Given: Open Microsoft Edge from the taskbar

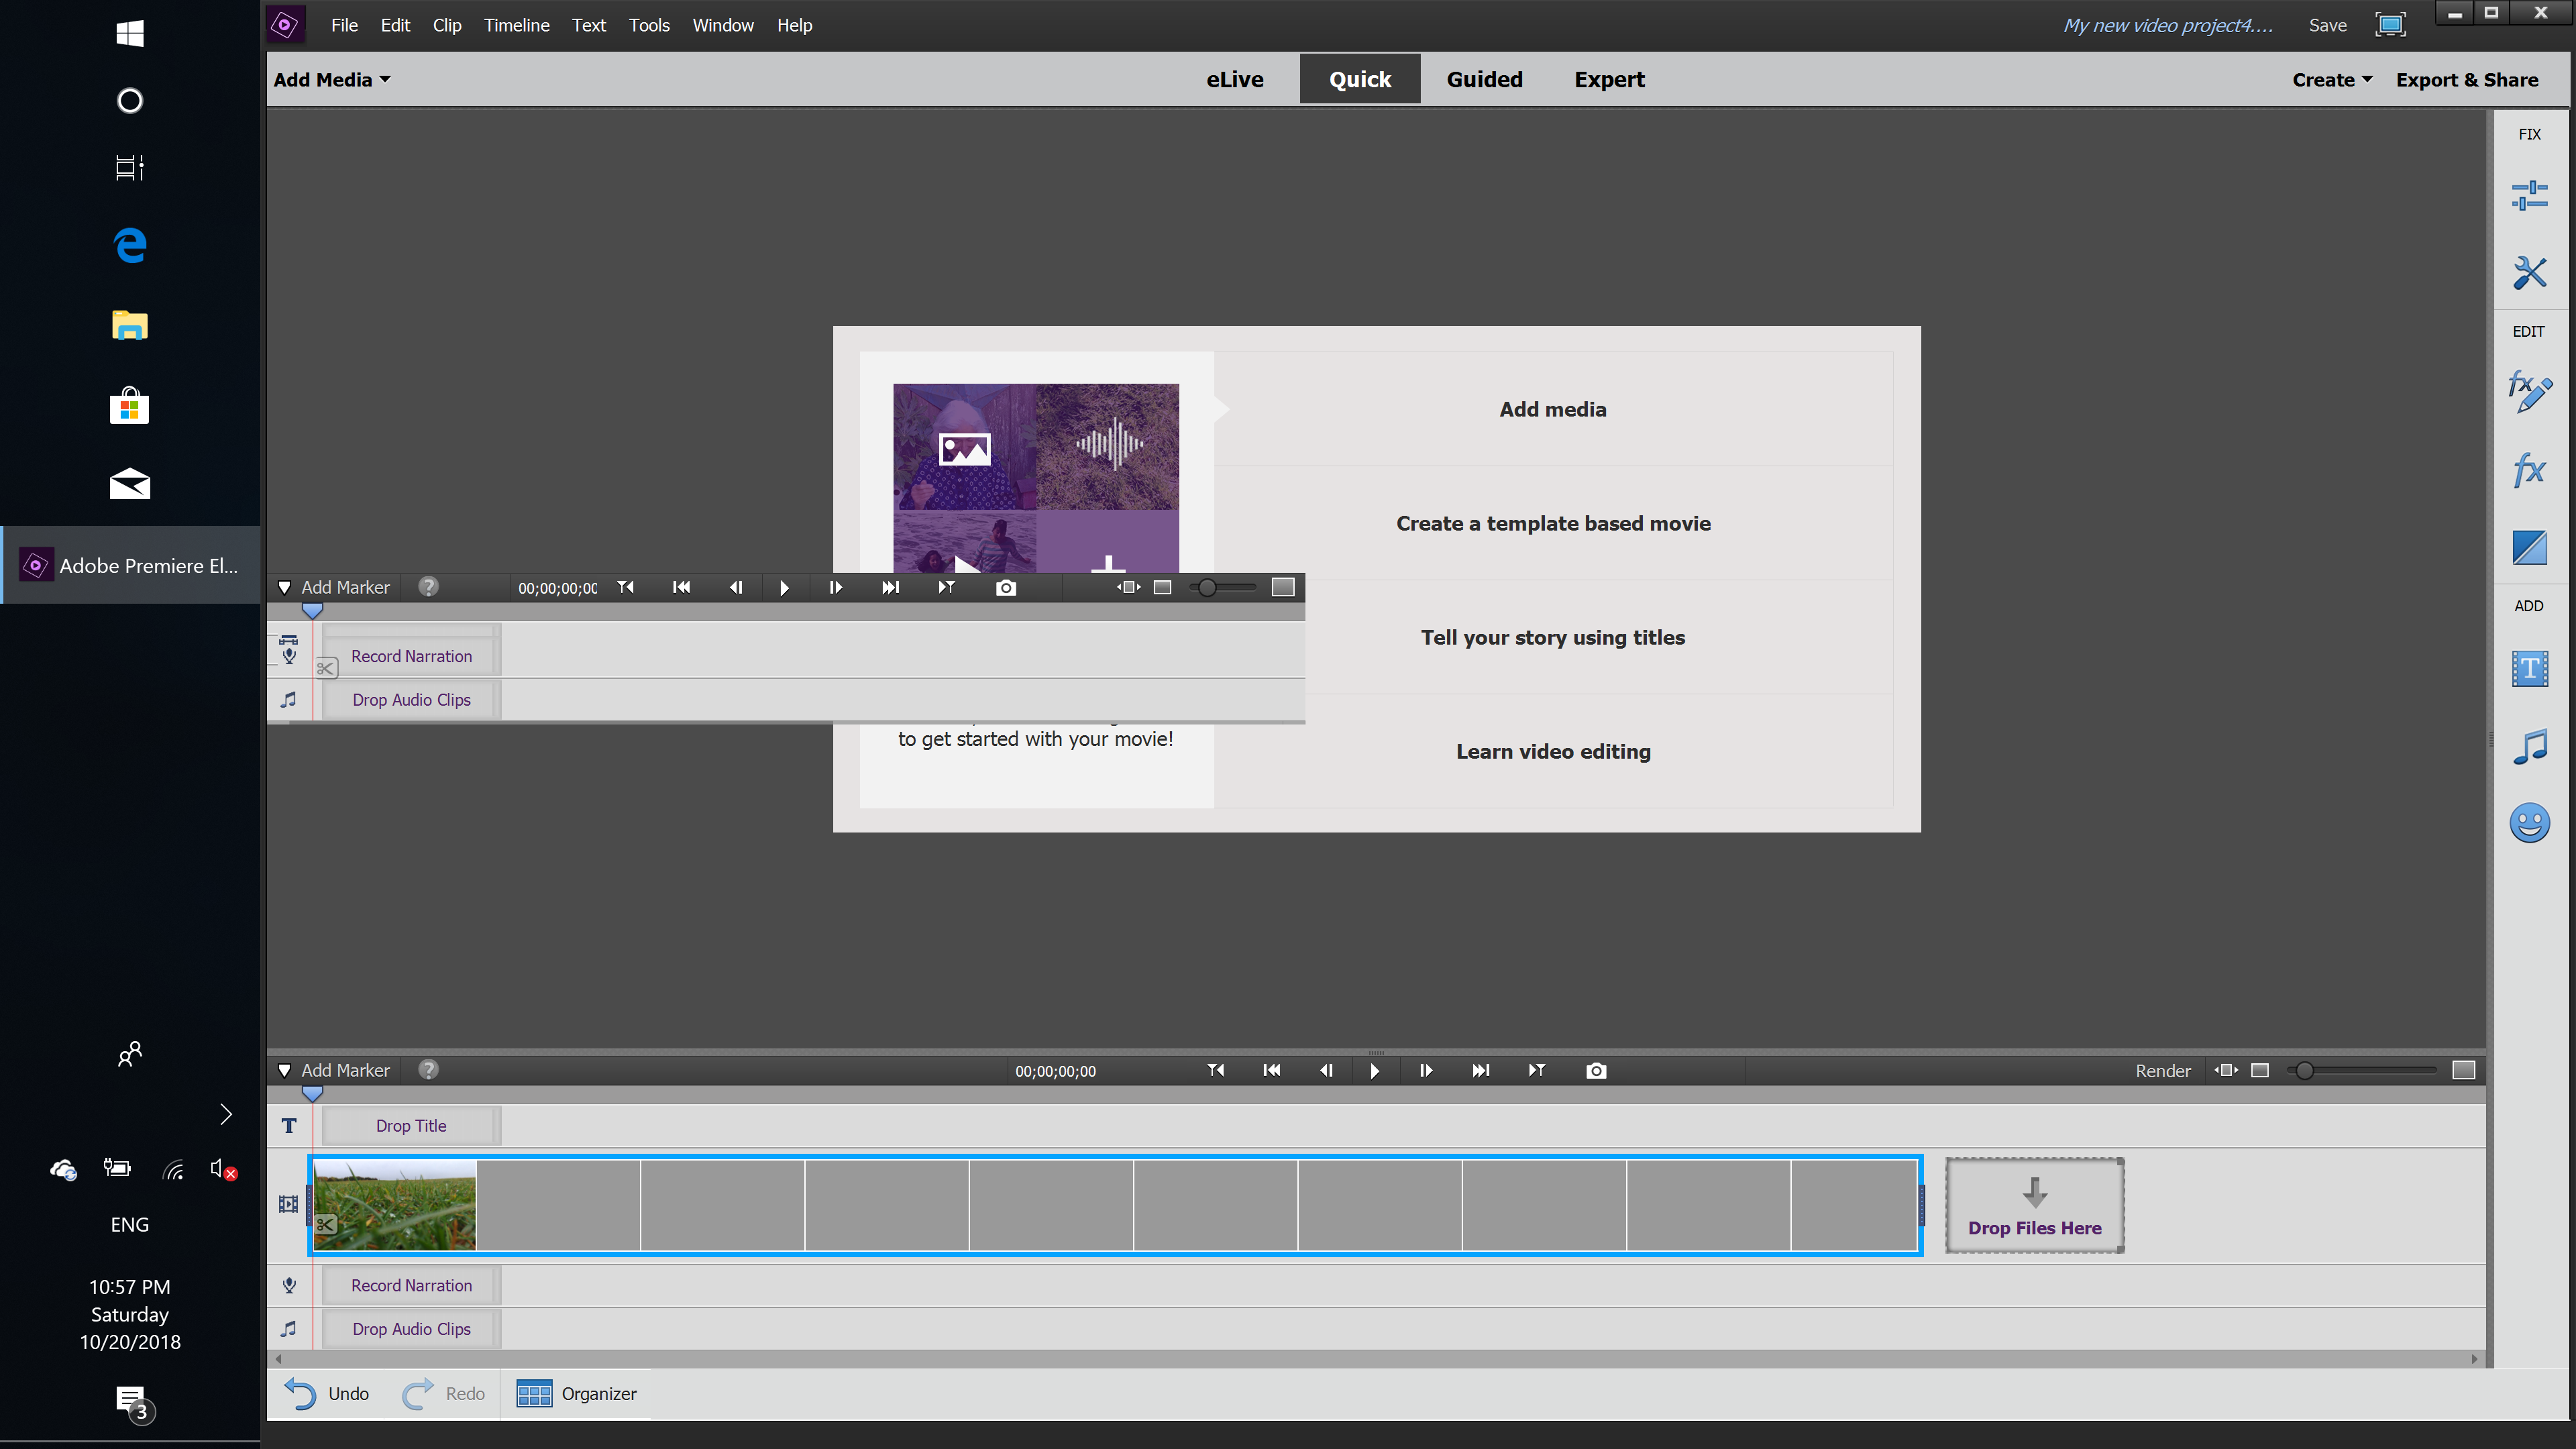Looking at the screenshot, I should coord(130,244).
